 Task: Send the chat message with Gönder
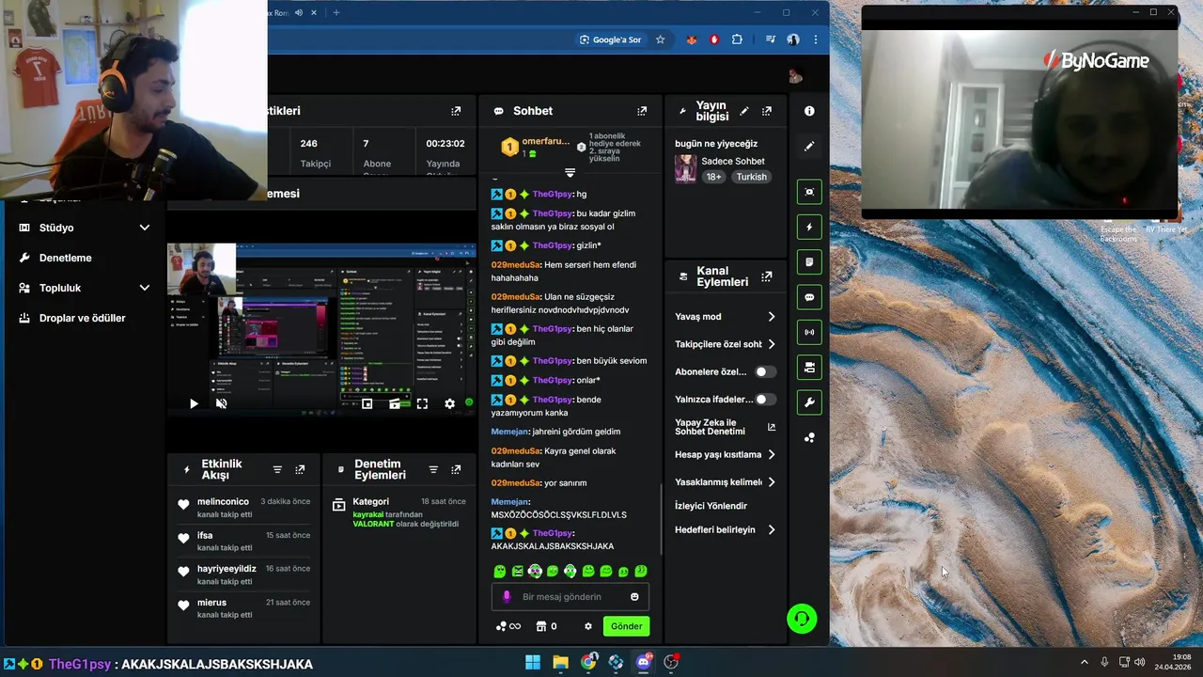click(626, 626)
